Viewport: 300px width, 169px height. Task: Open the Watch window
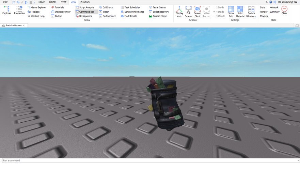(x=104, y=12)
